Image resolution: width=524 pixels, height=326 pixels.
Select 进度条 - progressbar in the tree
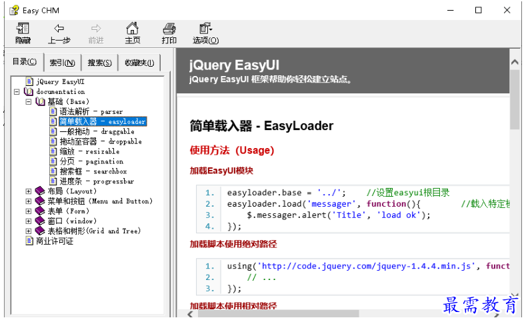97,181
